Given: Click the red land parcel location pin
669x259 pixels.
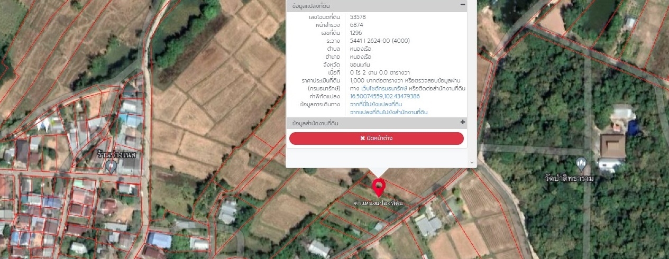Looking at the screenshot, I should (x=379, y=187).
